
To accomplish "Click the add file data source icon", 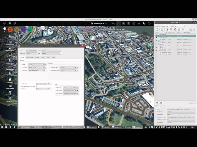I will [x=157, y=29].
